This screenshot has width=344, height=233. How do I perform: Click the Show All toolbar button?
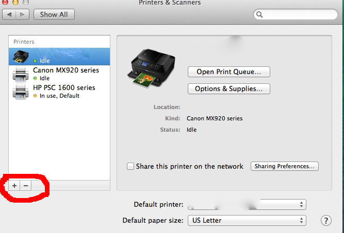point(54,14)
